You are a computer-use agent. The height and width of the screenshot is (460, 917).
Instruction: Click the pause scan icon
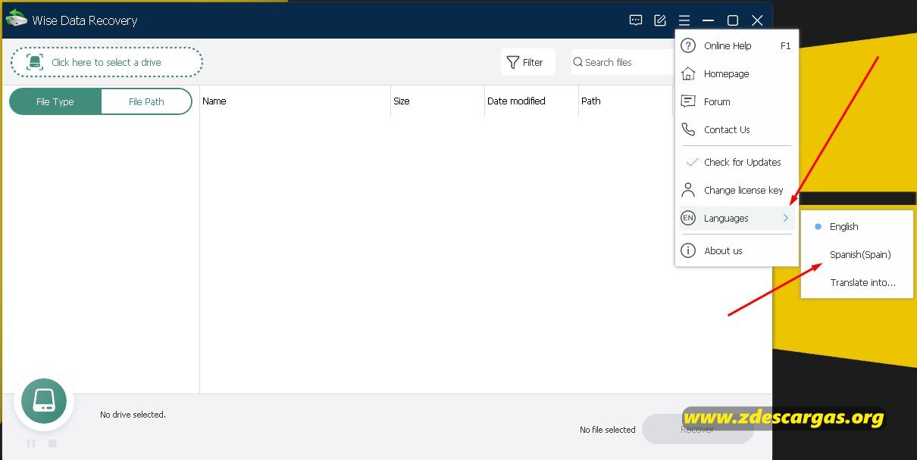coord(31,443)
